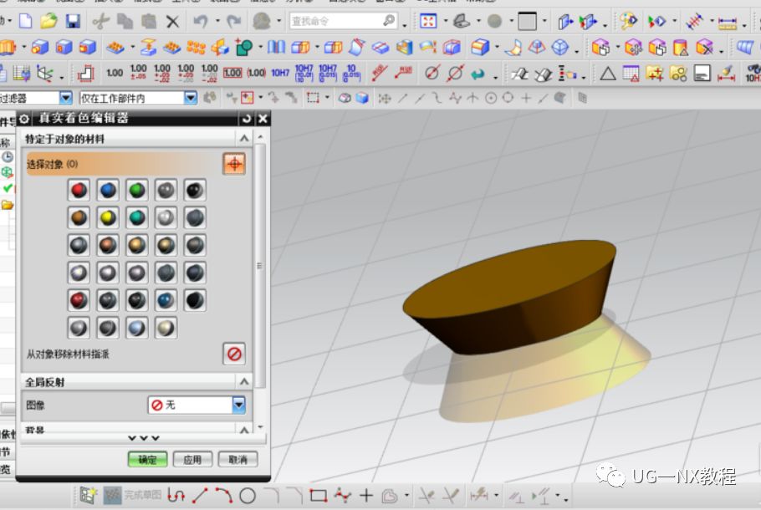Select the Line sketch tool
This screenshot has width=761, height=510.
point(200,496)
